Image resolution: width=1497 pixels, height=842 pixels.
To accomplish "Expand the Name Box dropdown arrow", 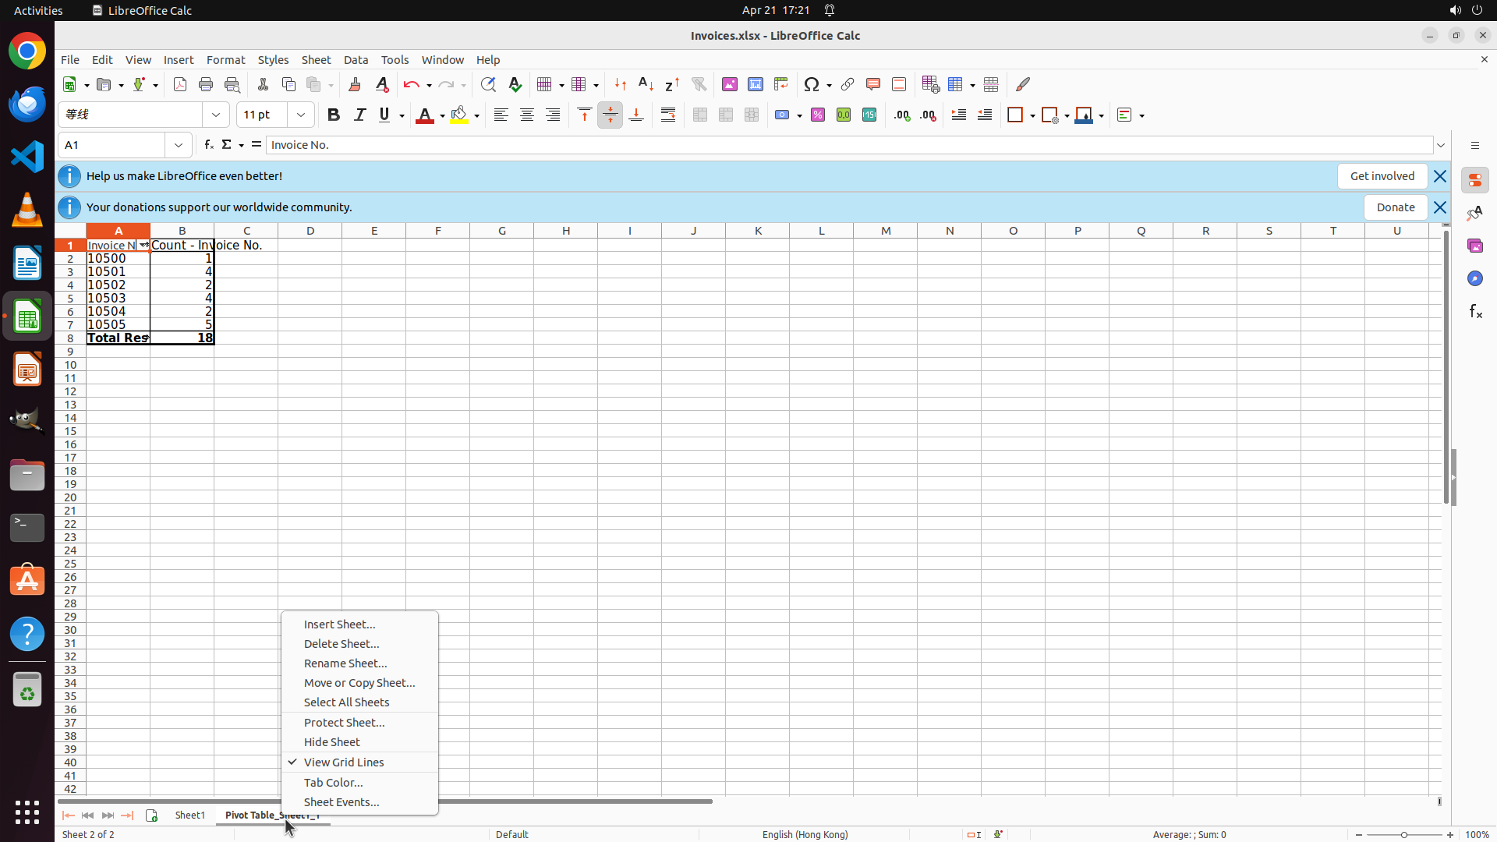I will click(x=179, y=145).
